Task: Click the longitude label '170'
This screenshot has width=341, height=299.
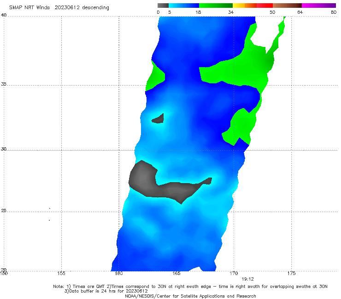Action: pos(234,273)
